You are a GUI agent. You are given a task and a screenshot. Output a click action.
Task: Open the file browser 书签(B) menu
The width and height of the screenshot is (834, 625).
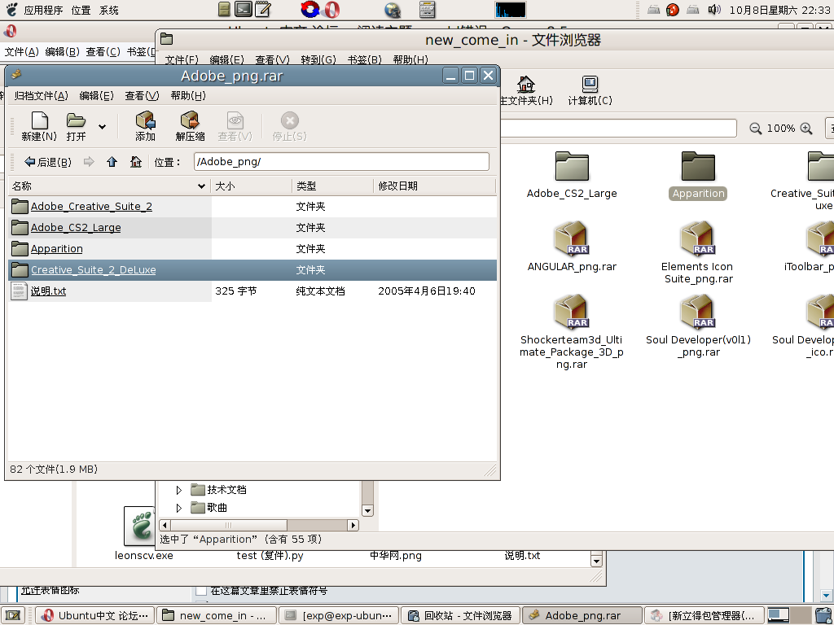point(364,59)
